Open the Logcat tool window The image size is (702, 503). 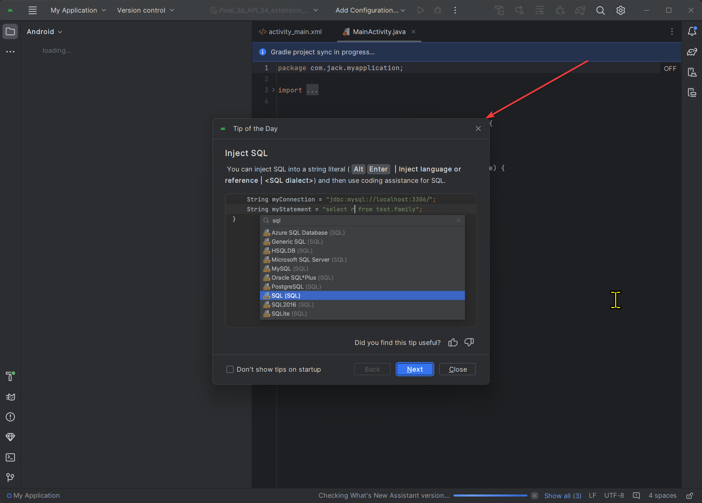(10, 397)
